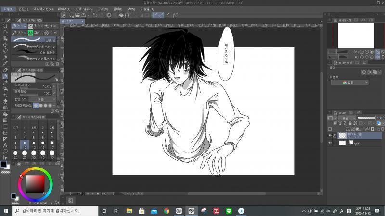
Task: Select the Zoom magnifier tool
Action: 5,26
